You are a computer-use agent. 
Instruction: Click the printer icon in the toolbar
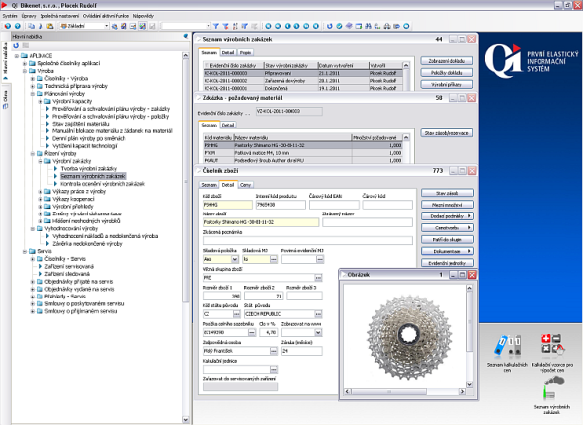[x=387, y=26]
